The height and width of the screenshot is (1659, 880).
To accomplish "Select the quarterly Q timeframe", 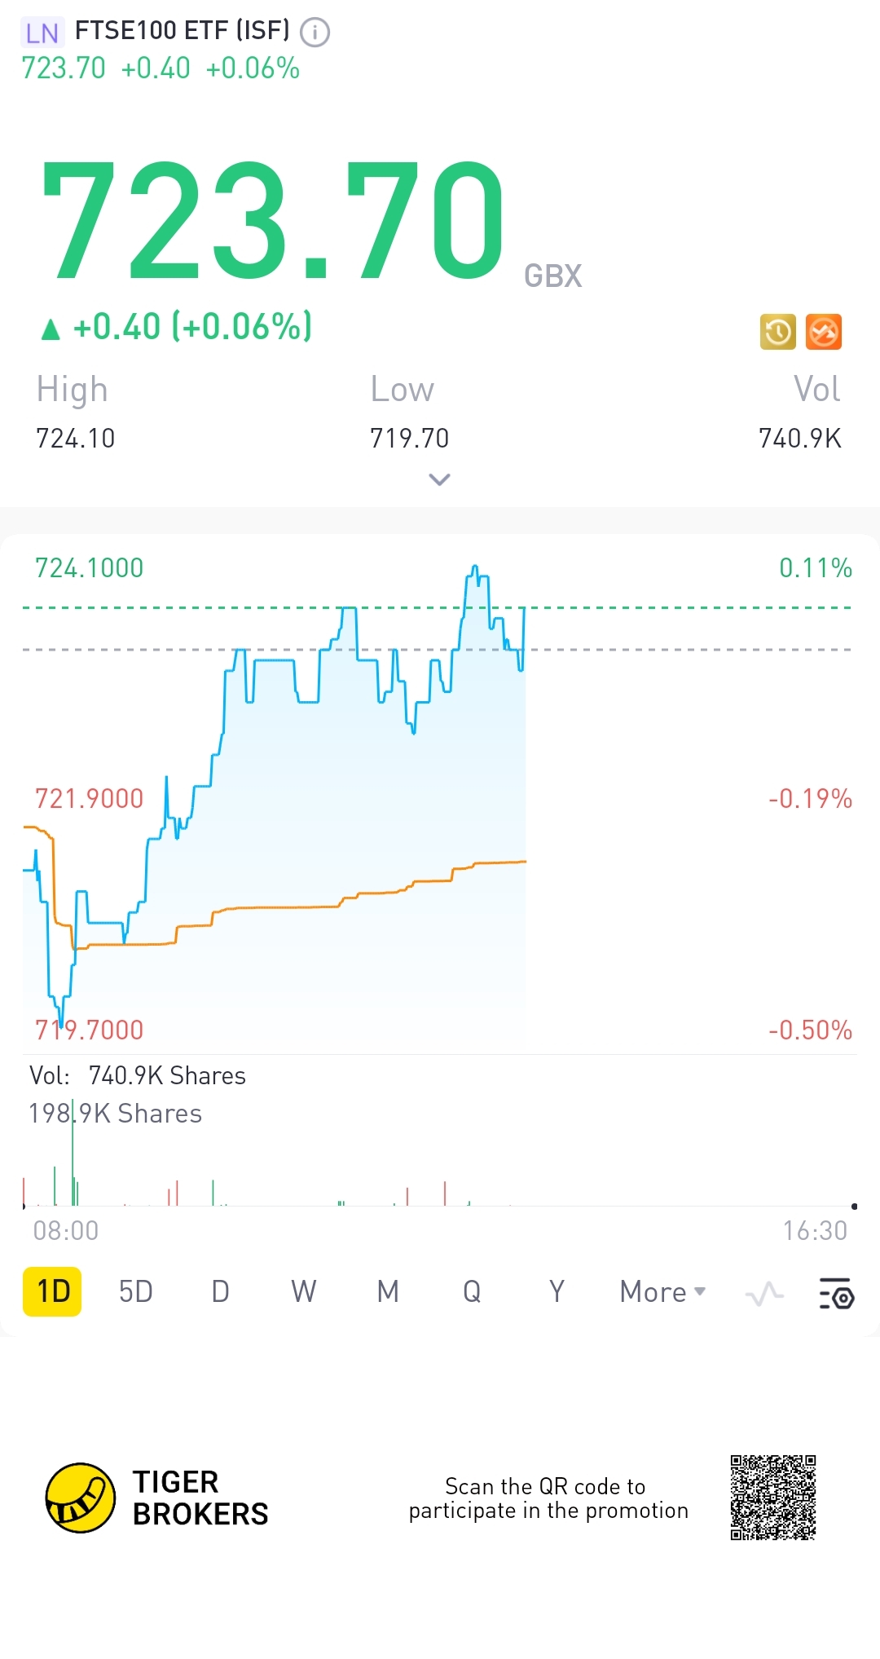I will point(472,1292).
